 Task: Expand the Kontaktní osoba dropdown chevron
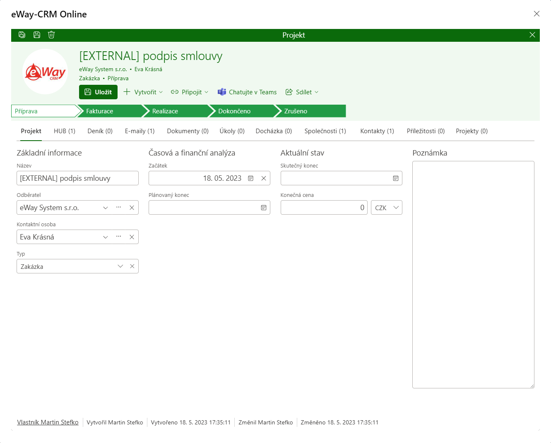(x=106, y=237)
